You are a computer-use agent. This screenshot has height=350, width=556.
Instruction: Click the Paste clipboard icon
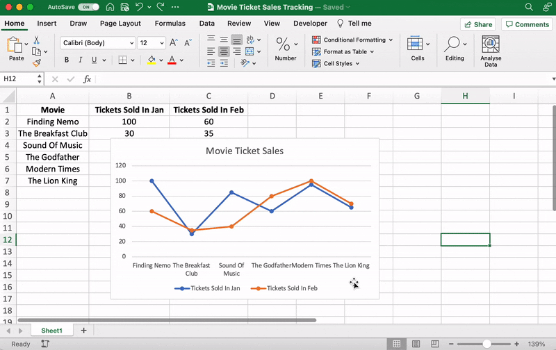pos(14,45)
